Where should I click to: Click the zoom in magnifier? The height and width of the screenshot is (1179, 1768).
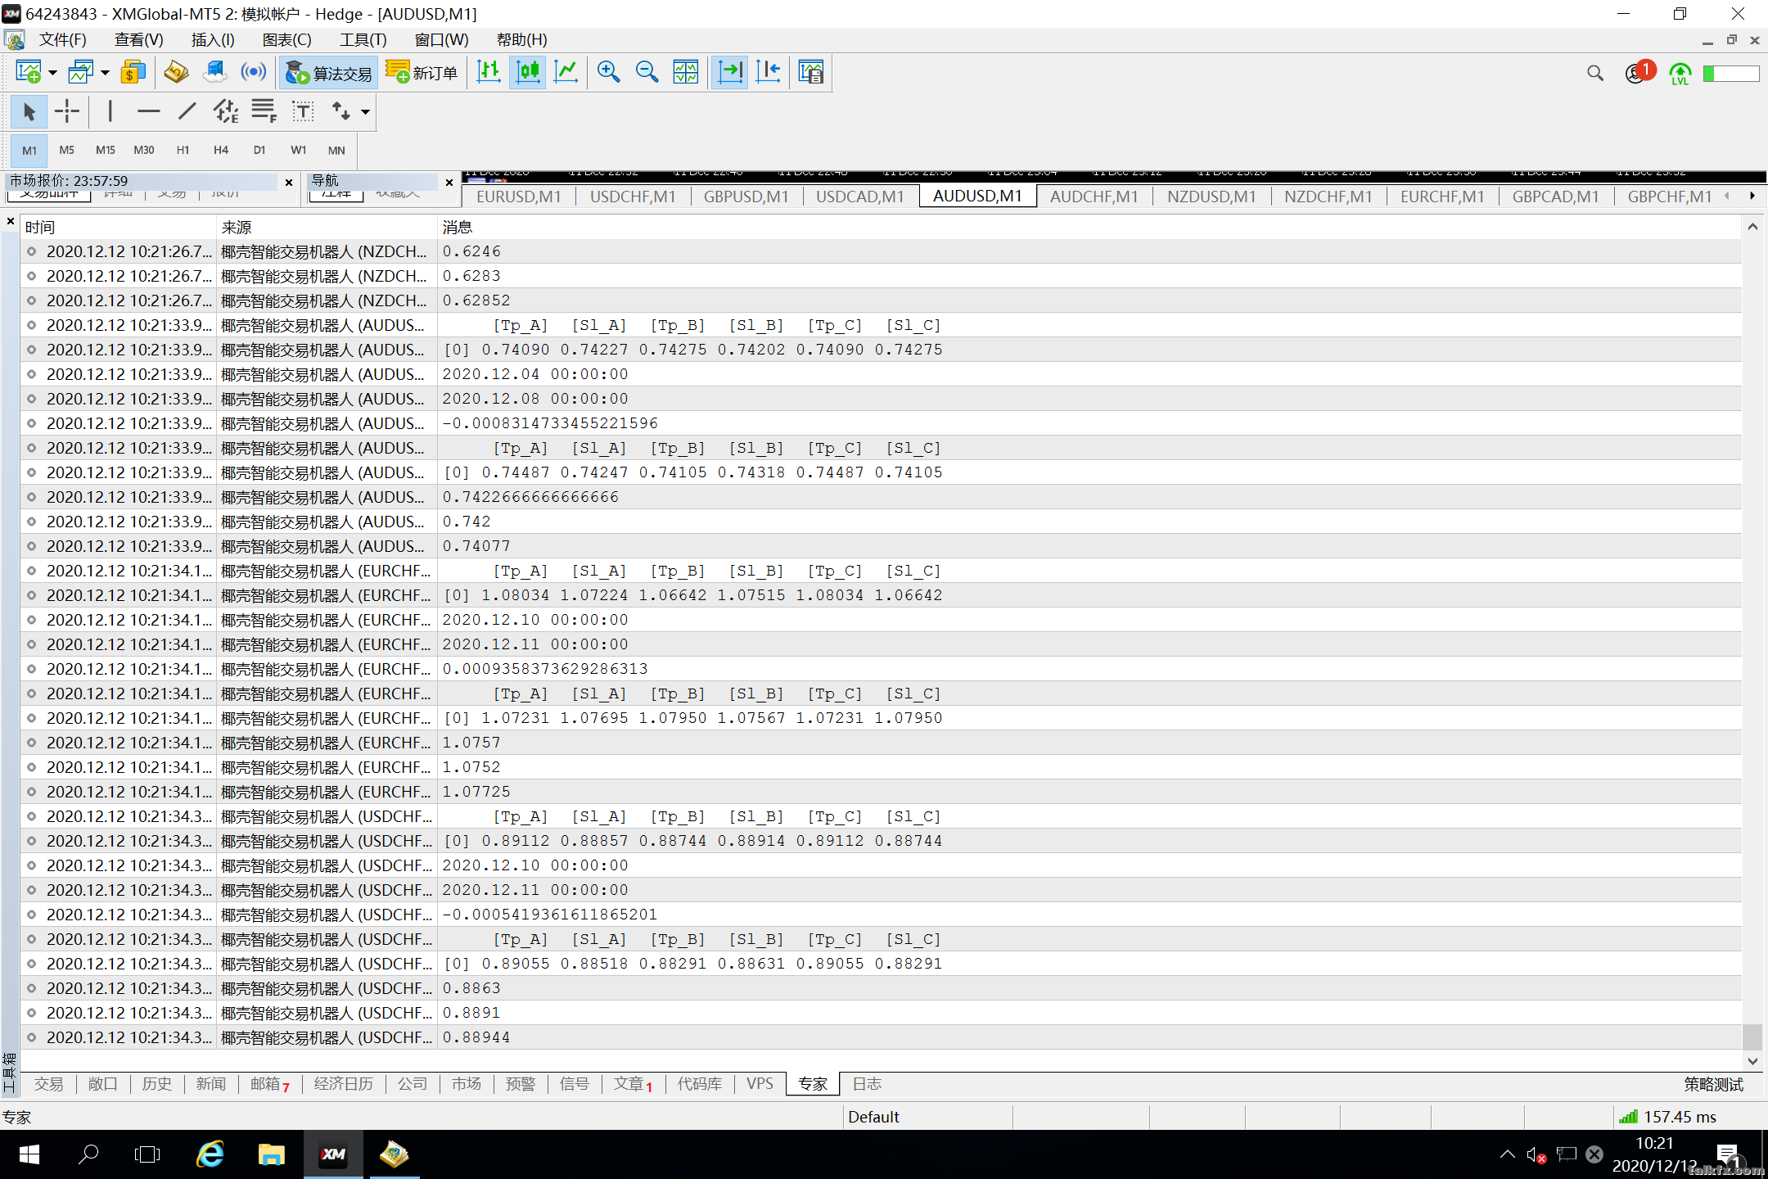[x=608, y=73]
